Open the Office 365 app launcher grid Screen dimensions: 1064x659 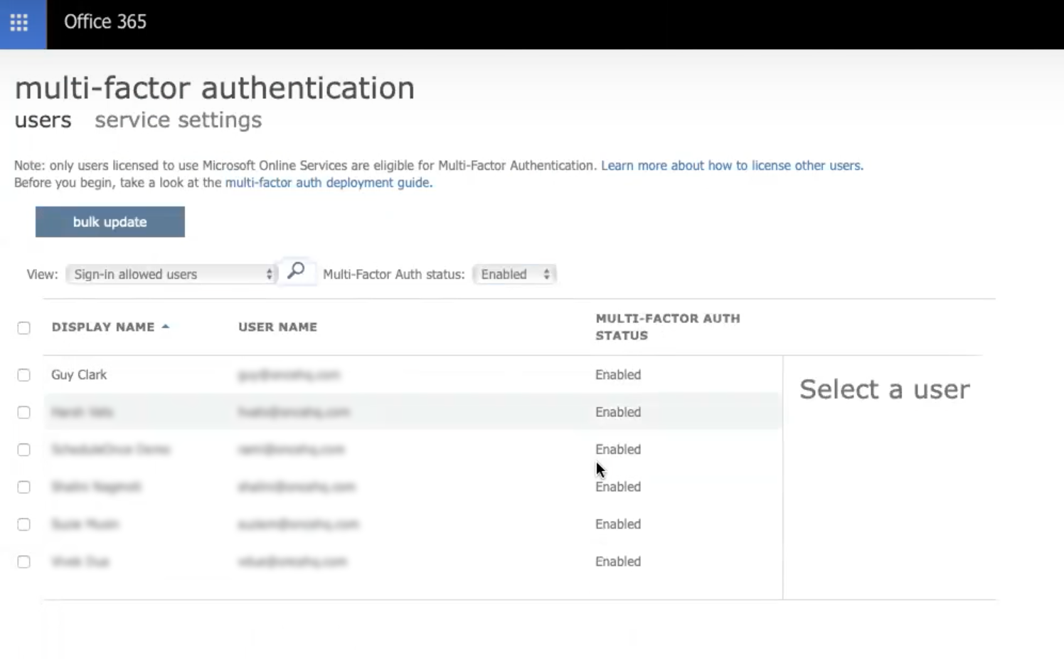coord(19,23)
